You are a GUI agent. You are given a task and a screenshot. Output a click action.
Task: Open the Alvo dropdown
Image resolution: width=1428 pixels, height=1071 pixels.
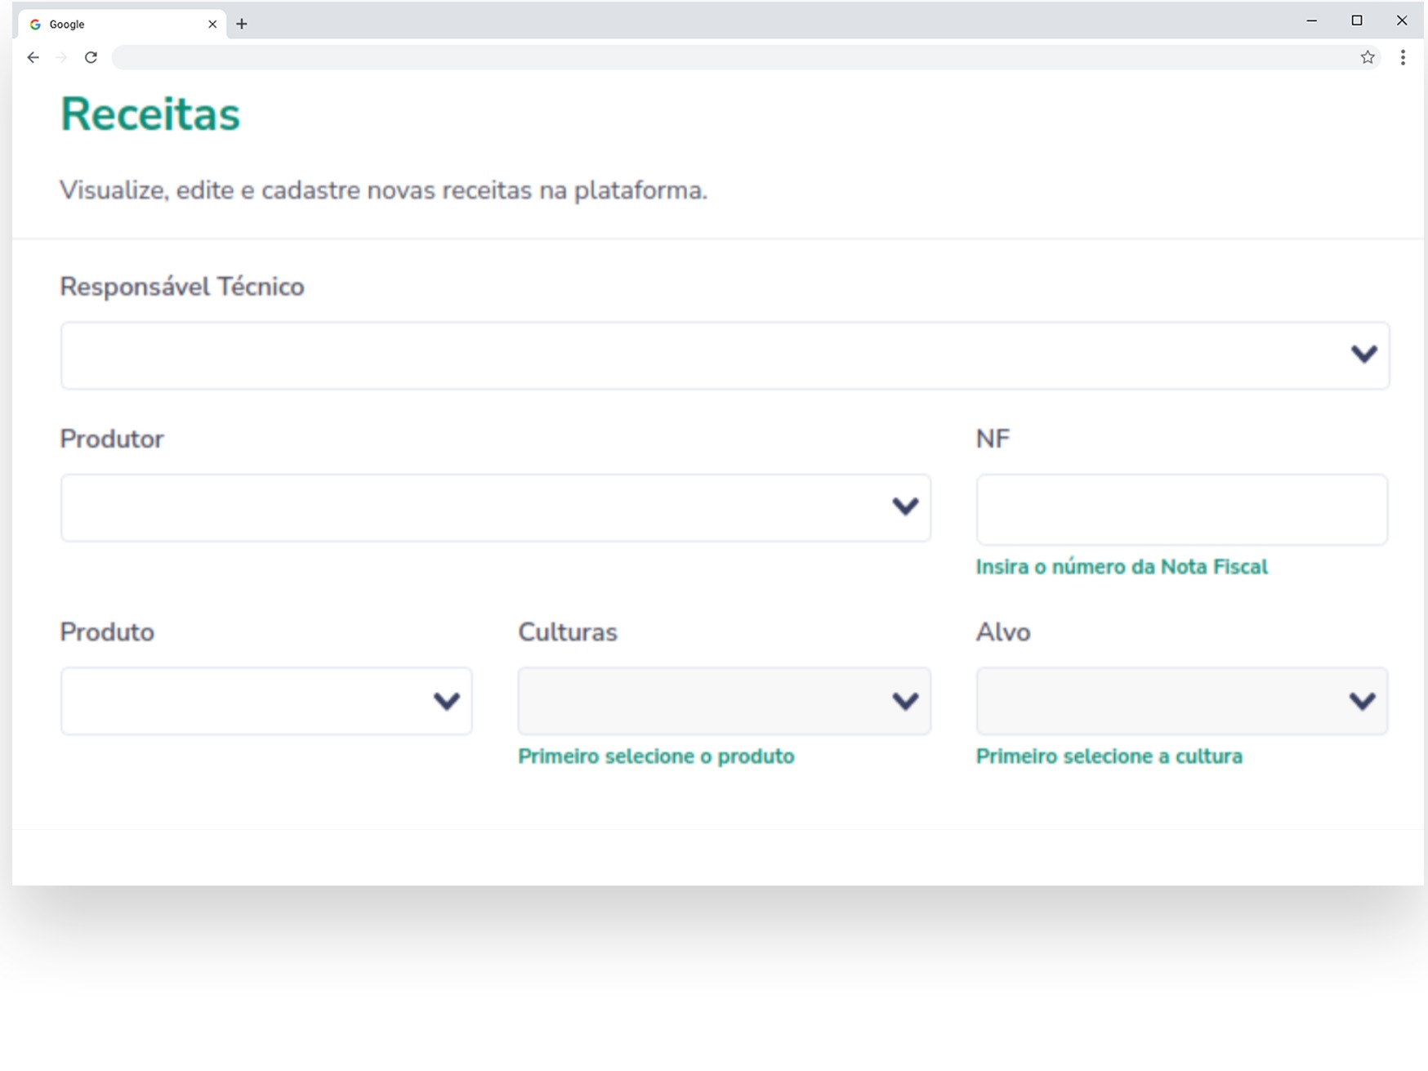pos(1182,701)
